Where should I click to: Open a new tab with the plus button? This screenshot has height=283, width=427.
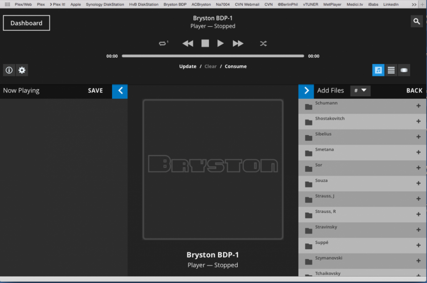[x=422, y=4]
